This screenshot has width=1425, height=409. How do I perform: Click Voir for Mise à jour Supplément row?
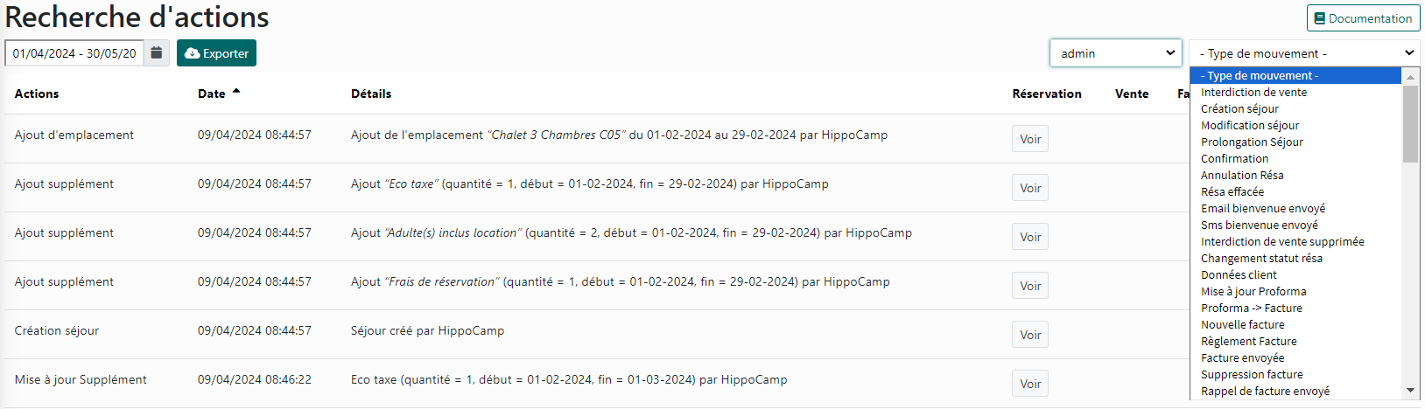pyautogui.click(x=1030, y=384)
